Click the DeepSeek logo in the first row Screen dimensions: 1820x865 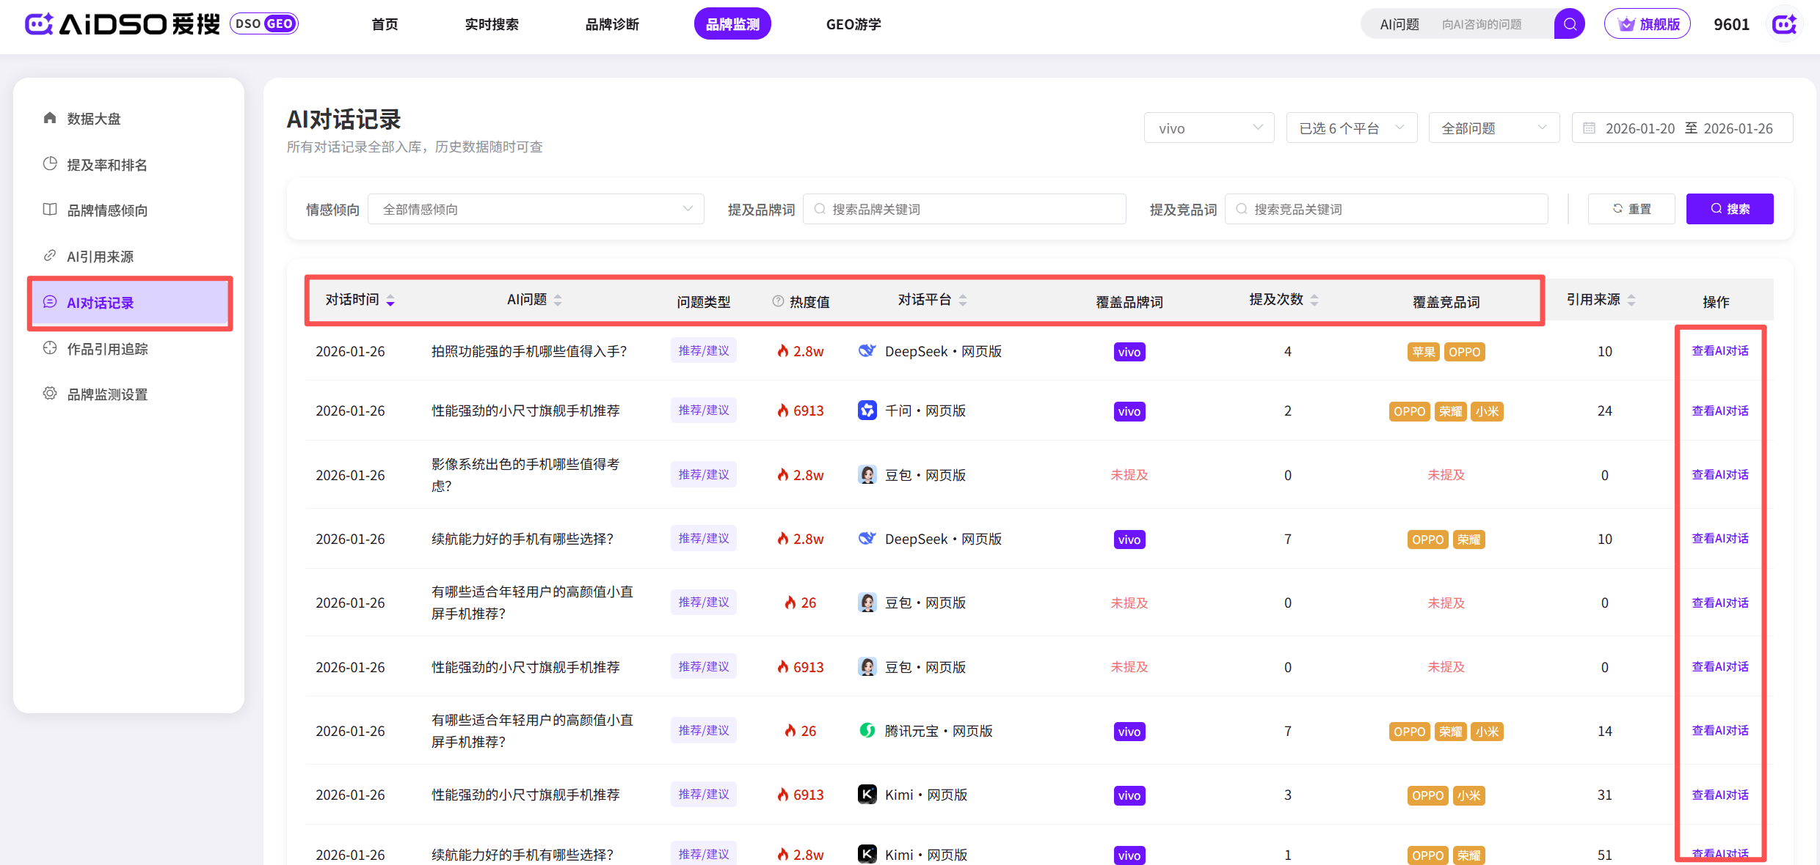[867, 351]
